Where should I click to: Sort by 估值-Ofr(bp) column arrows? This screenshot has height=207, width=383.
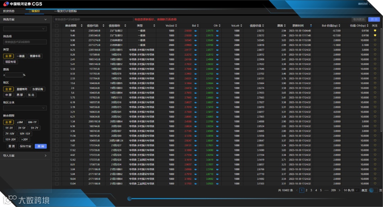point(367,25)
